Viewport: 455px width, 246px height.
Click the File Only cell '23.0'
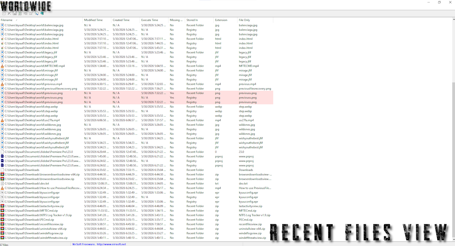(241, 152)
